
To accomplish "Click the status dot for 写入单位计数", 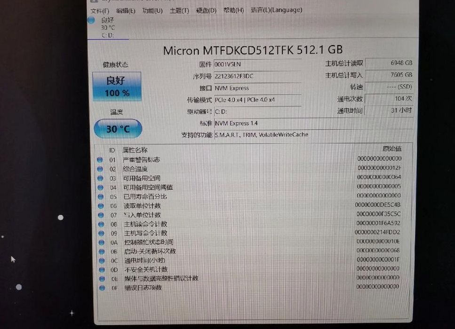I will pyautogui.click(x=101, y=215).
